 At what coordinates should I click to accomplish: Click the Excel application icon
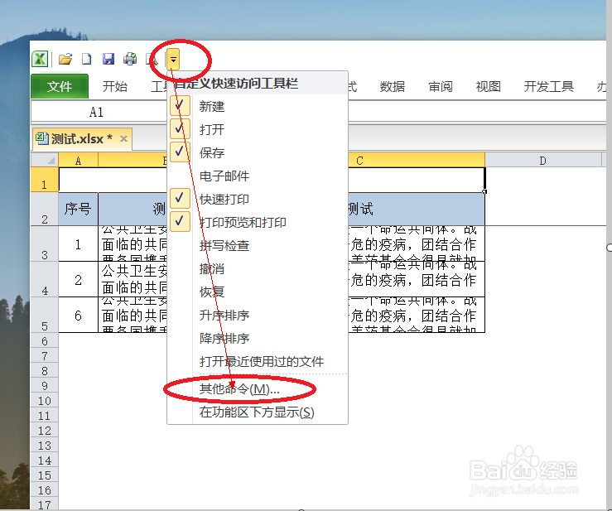40,59
